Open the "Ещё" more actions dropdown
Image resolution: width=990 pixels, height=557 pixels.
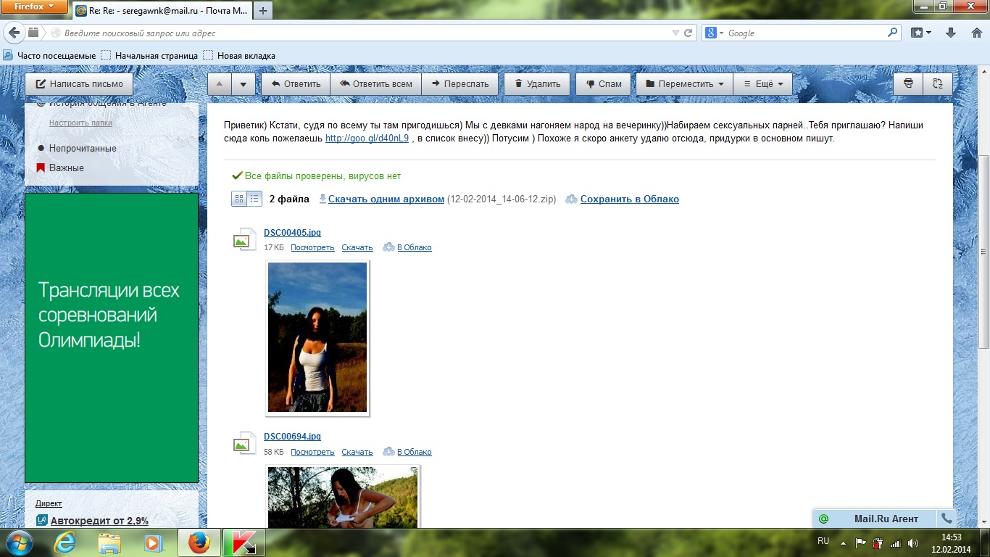click(762, 83)
